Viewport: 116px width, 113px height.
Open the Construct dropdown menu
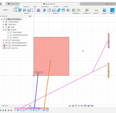87,13
